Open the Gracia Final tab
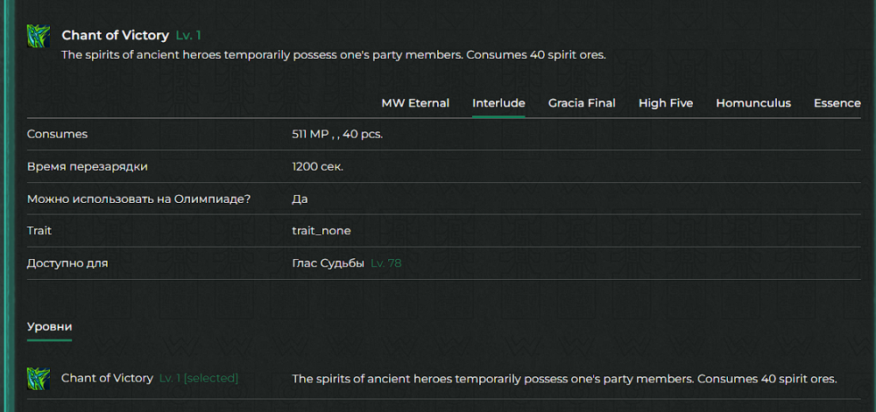876x412 pixels. [582, 103]
